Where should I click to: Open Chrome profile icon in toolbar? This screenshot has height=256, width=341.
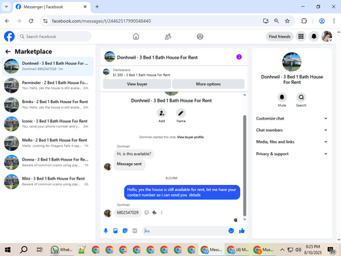[322, 21]
